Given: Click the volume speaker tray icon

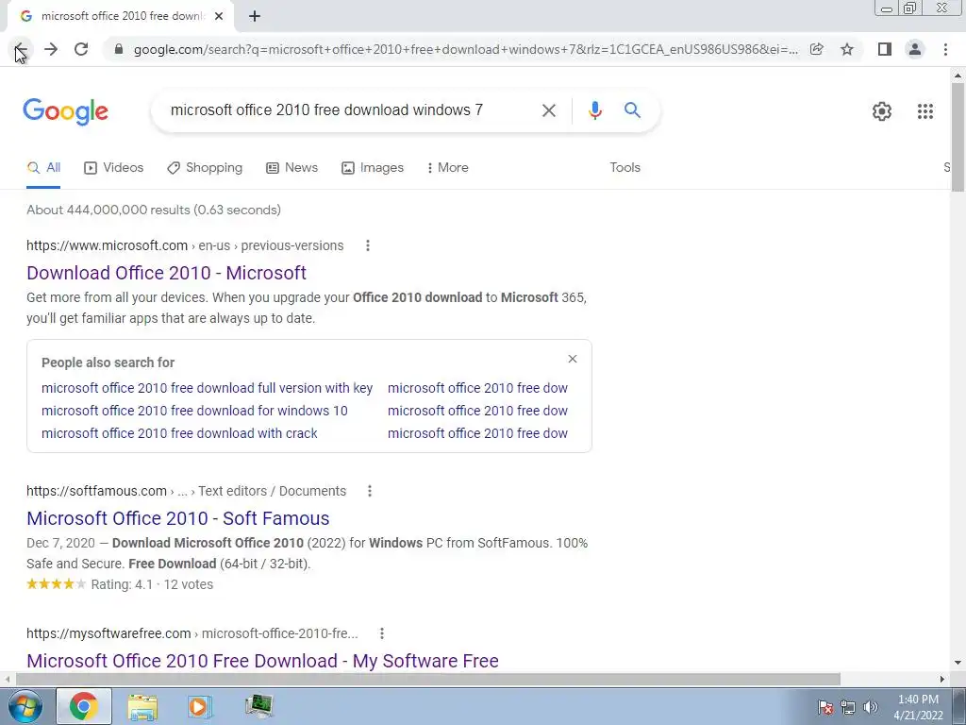Looking at the screenshot, I should click(871, 707).
